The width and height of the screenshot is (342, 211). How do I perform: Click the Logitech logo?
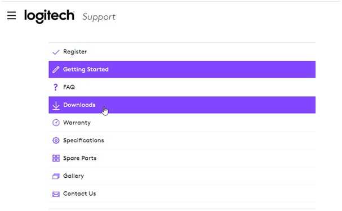tap(49, 16)
